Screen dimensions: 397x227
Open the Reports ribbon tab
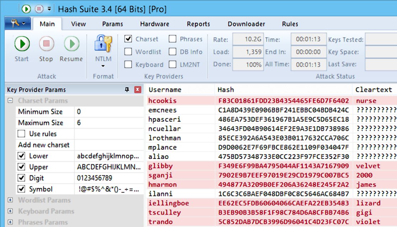(x=198, y=24)
